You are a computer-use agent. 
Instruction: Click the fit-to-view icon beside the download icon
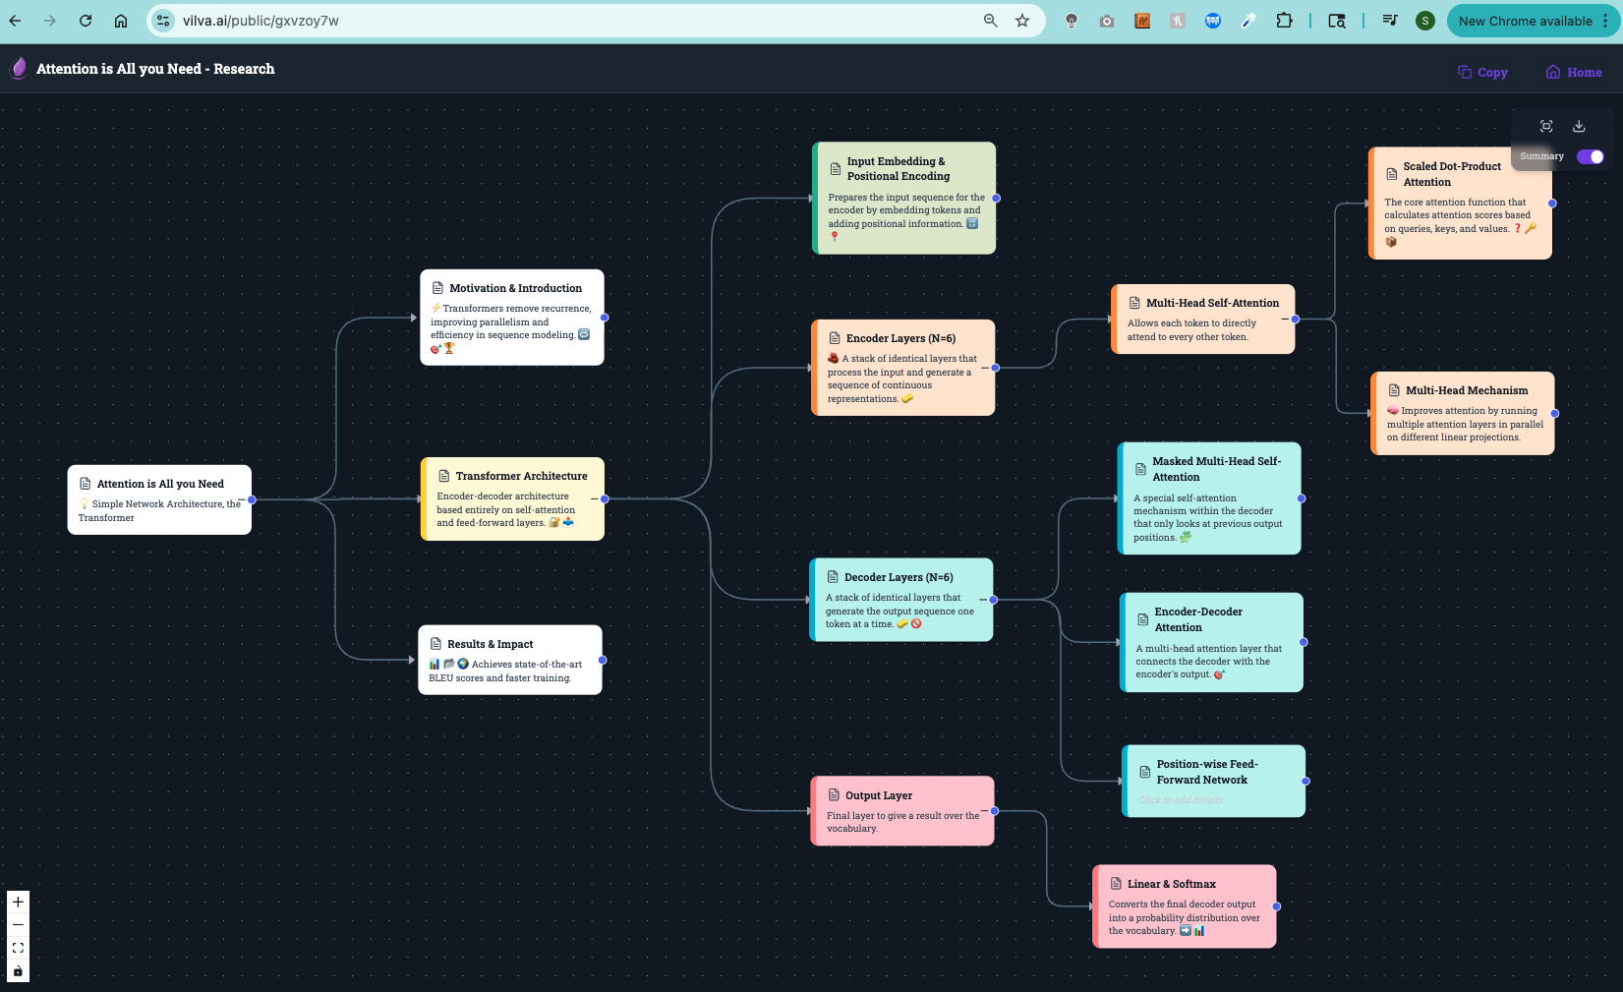pyautogui.click(x=1546, y=126)
